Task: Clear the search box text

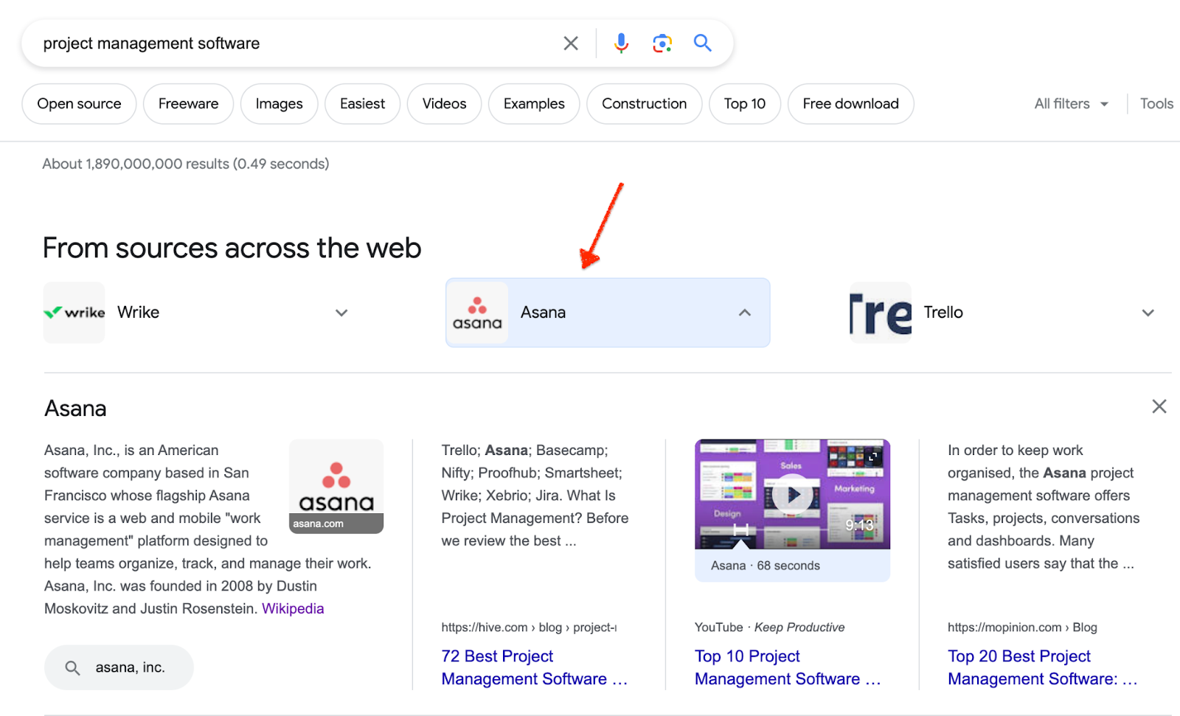Action: click(570, 44)
